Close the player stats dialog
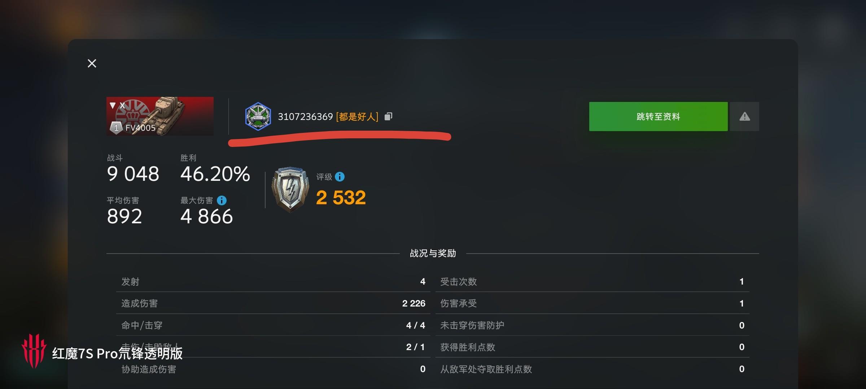This screenshot has width=866, height=389. 92,63
